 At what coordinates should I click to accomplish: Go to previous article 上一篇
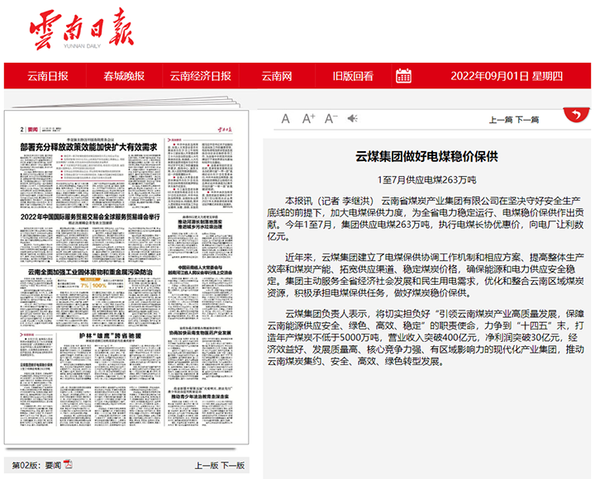click(x=501, y=120)
